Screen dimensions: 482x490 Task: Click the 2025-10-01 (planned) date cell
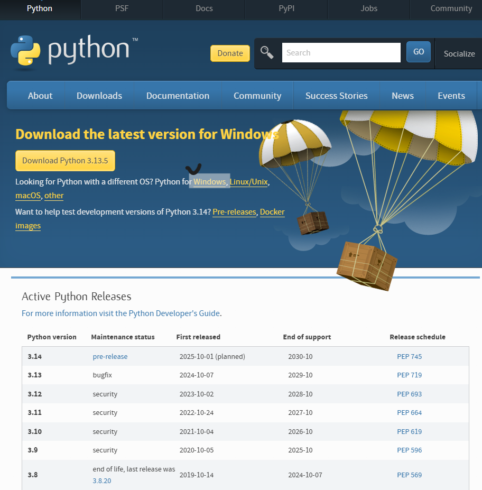tap(212, 356)
